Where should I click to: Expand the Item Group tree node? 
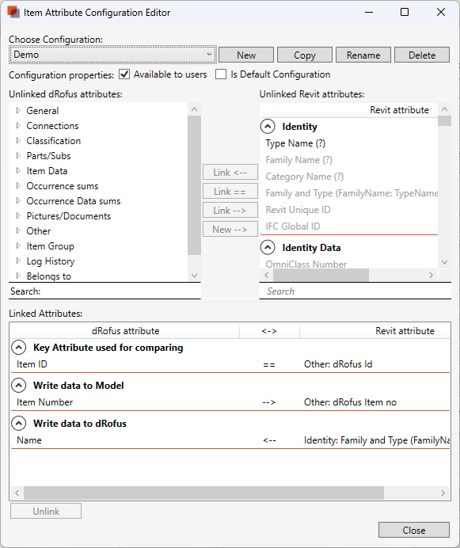click(x=18, y=246)
